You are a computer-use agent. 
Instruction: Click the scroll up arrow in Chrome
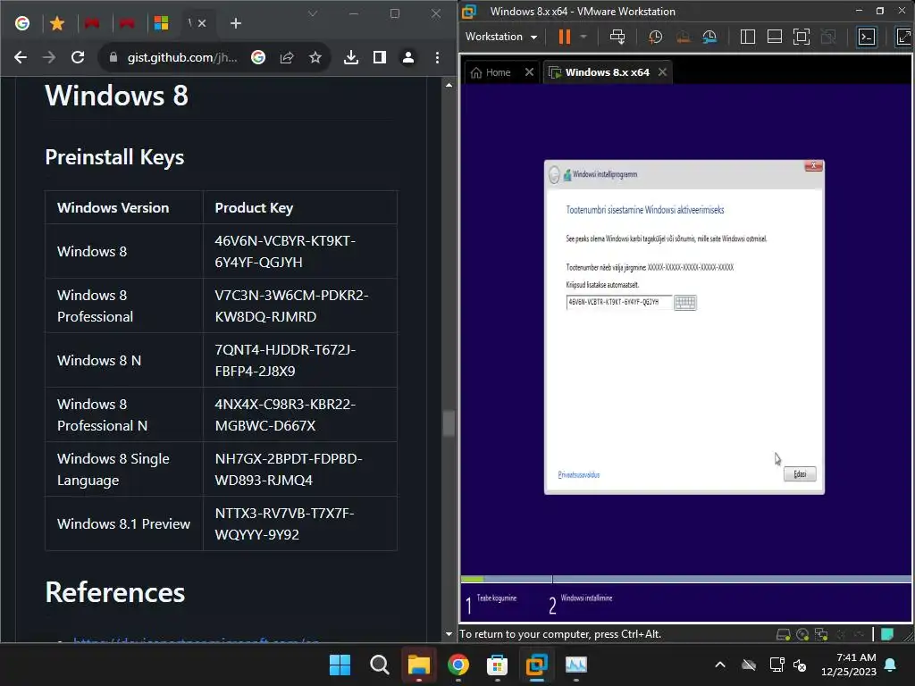point(449,85)
